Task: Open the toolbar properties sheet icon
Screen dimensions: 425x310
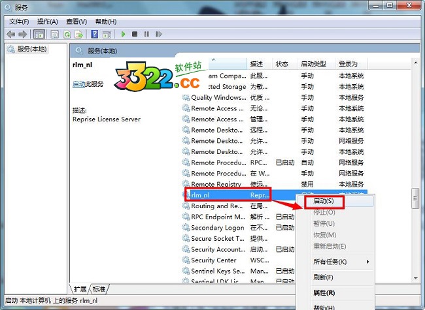Action: coord(55,35)
